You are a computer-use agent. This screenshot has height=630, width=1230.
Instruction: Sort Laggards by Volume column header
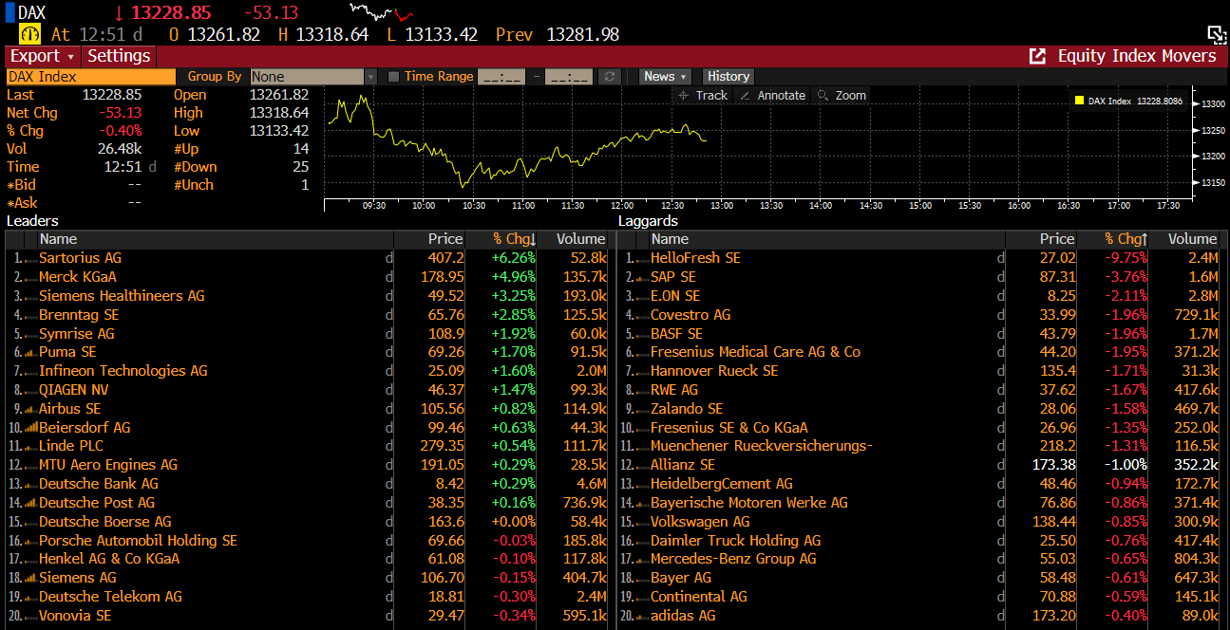point(1191,239)
